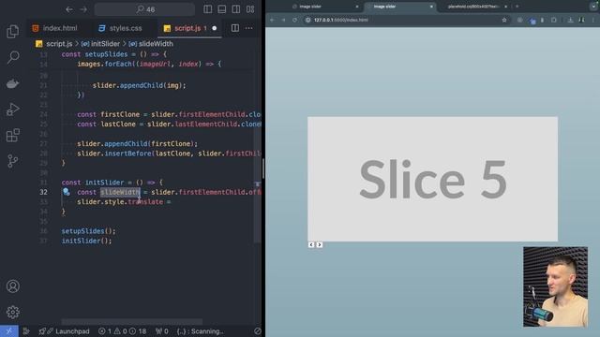Open browser downloads icon
Image resolution: width=600 pixels, height=337 pixels.
(570, 20)
